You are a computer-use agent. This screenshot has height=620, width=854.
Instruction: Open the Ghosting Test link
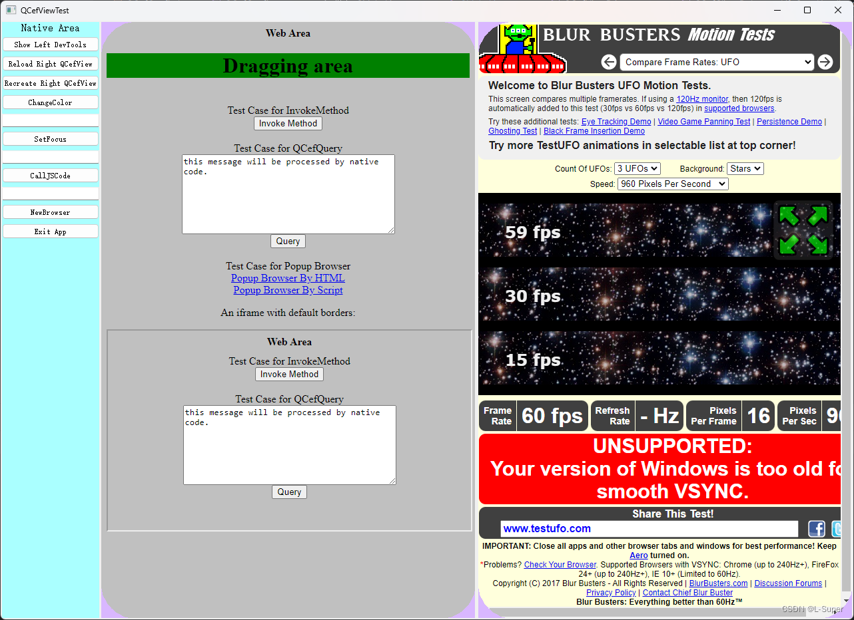pyautogui.click(x=513, y=131)
